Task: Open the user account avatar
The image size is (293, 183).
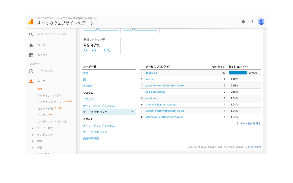Action: (261, 22)
